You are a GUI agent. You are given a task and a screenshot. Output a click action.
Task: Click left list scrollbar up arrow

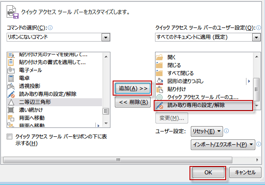(x=106, y=57)
